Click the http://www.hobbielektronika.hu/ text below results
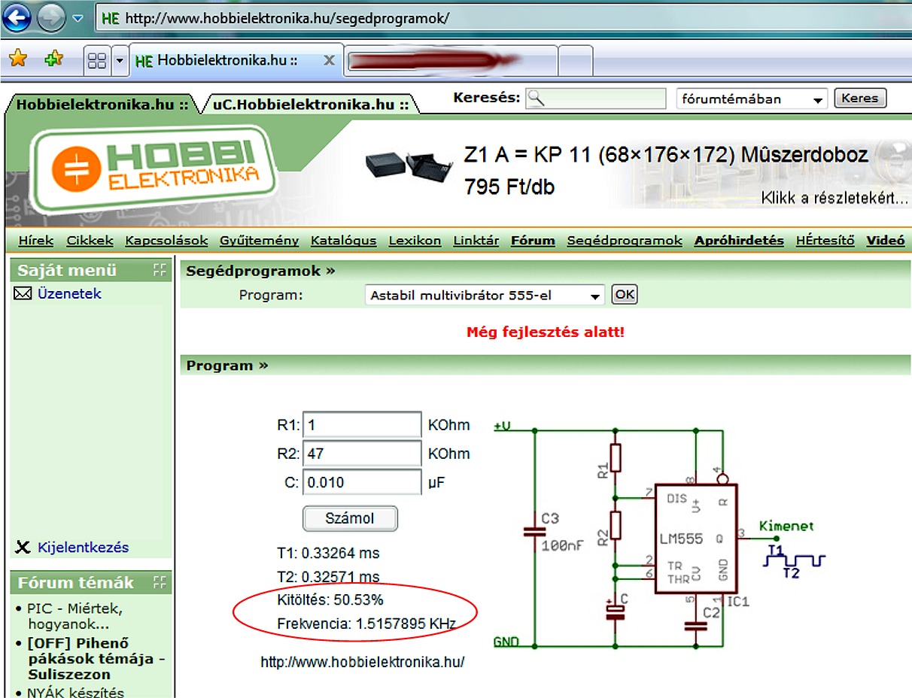The image size is (912, 698). tap(363, 663)
